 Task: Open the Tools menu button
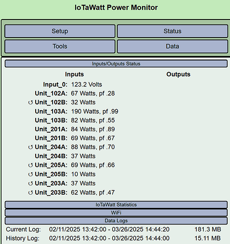coord(60,46)
